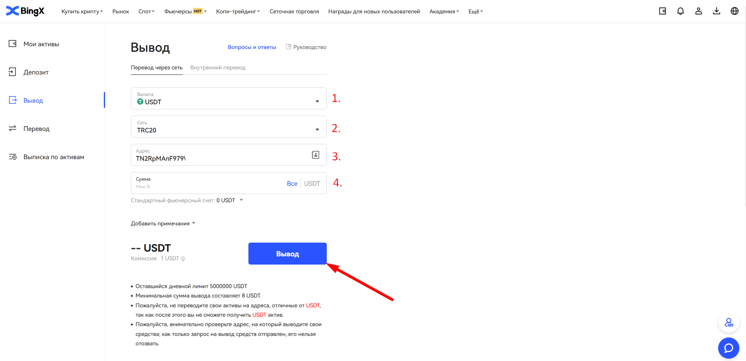Expand the Добавить примечания section
The width and height of the screenshot is (746, 361).
[x=163, y=223]
